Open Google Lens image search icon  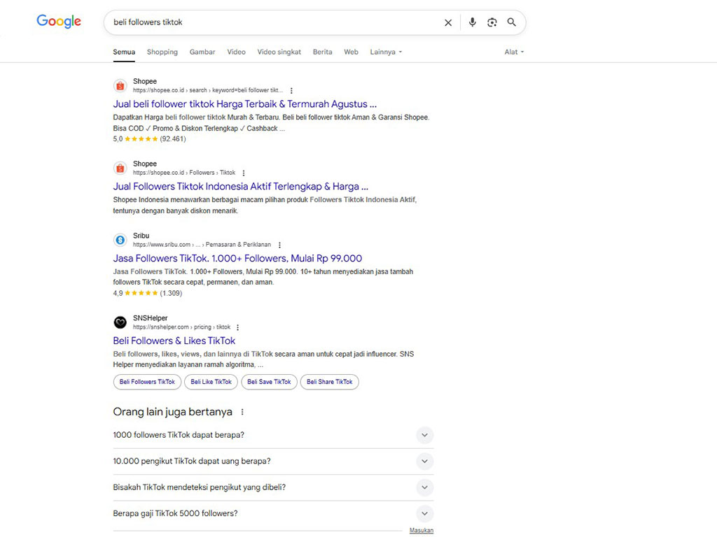pos(492,22)
